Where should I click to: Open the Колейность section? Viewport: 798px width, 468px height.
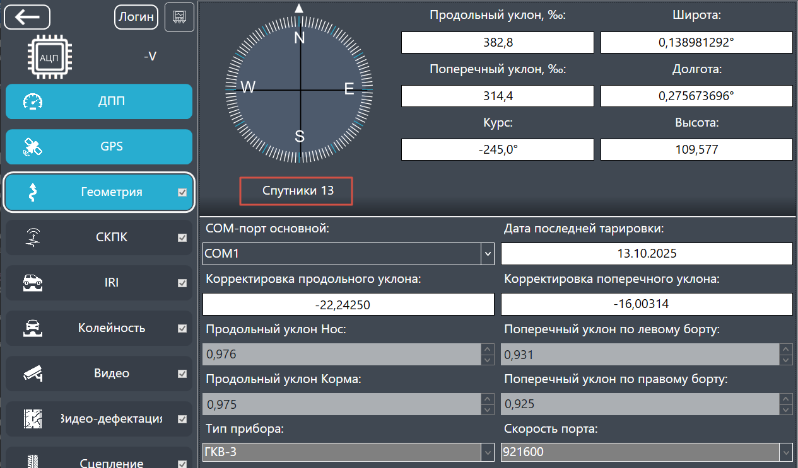point(99,328)
